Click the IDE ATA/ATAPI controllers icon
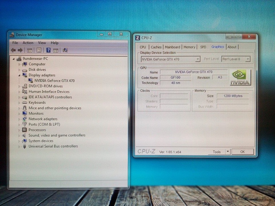This screenshot has width=275, height=206. point(24,97)
